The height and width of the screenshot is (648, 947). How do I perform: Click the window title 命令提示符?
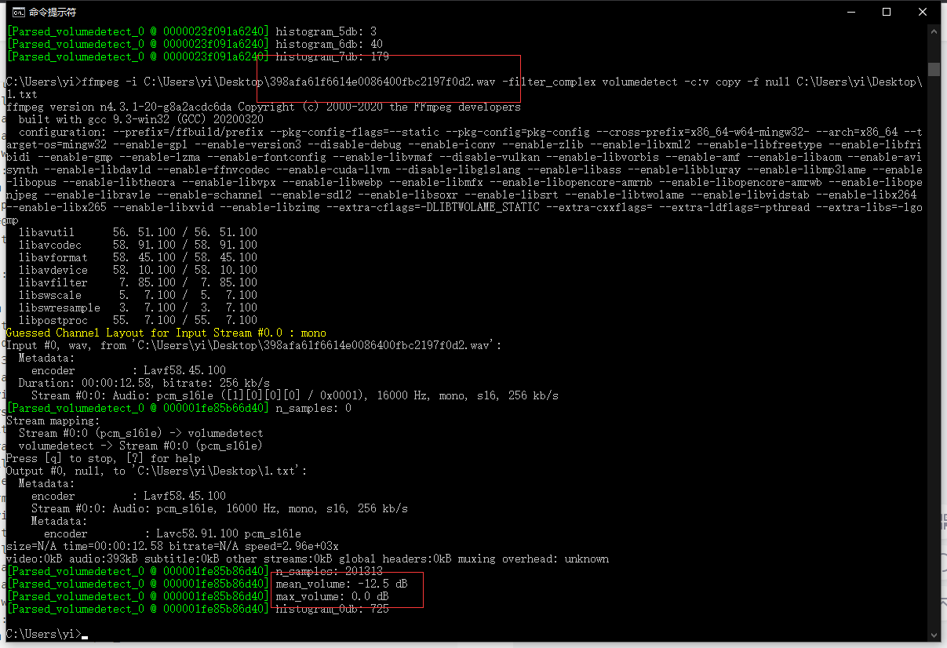tap(53, 12)
